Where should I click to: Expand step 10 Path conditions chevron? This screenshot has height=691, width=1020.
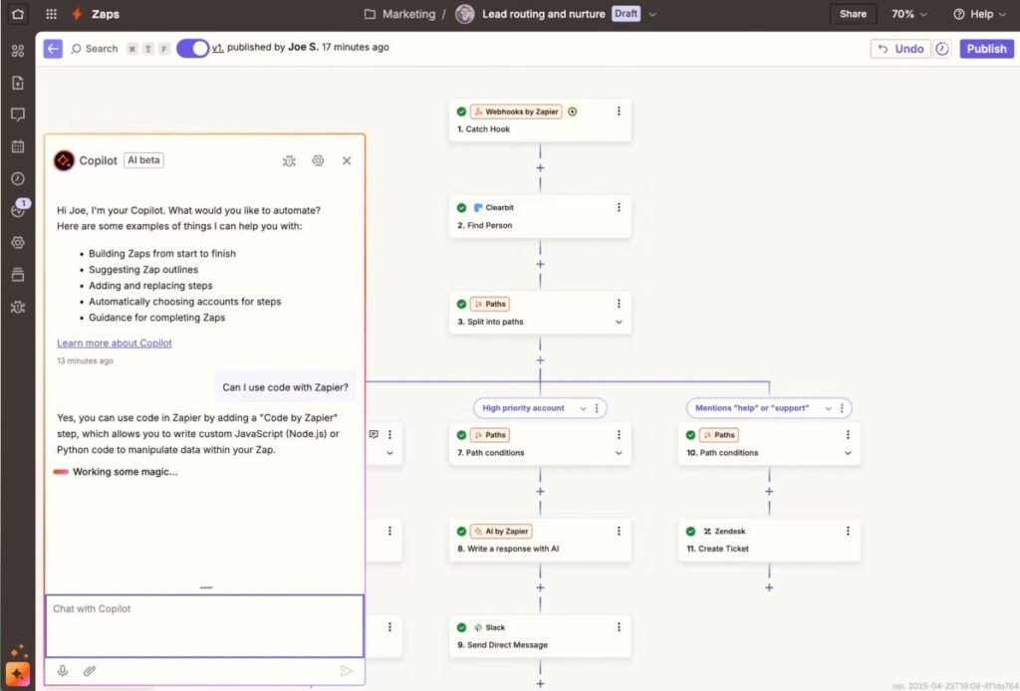point(848,453)
